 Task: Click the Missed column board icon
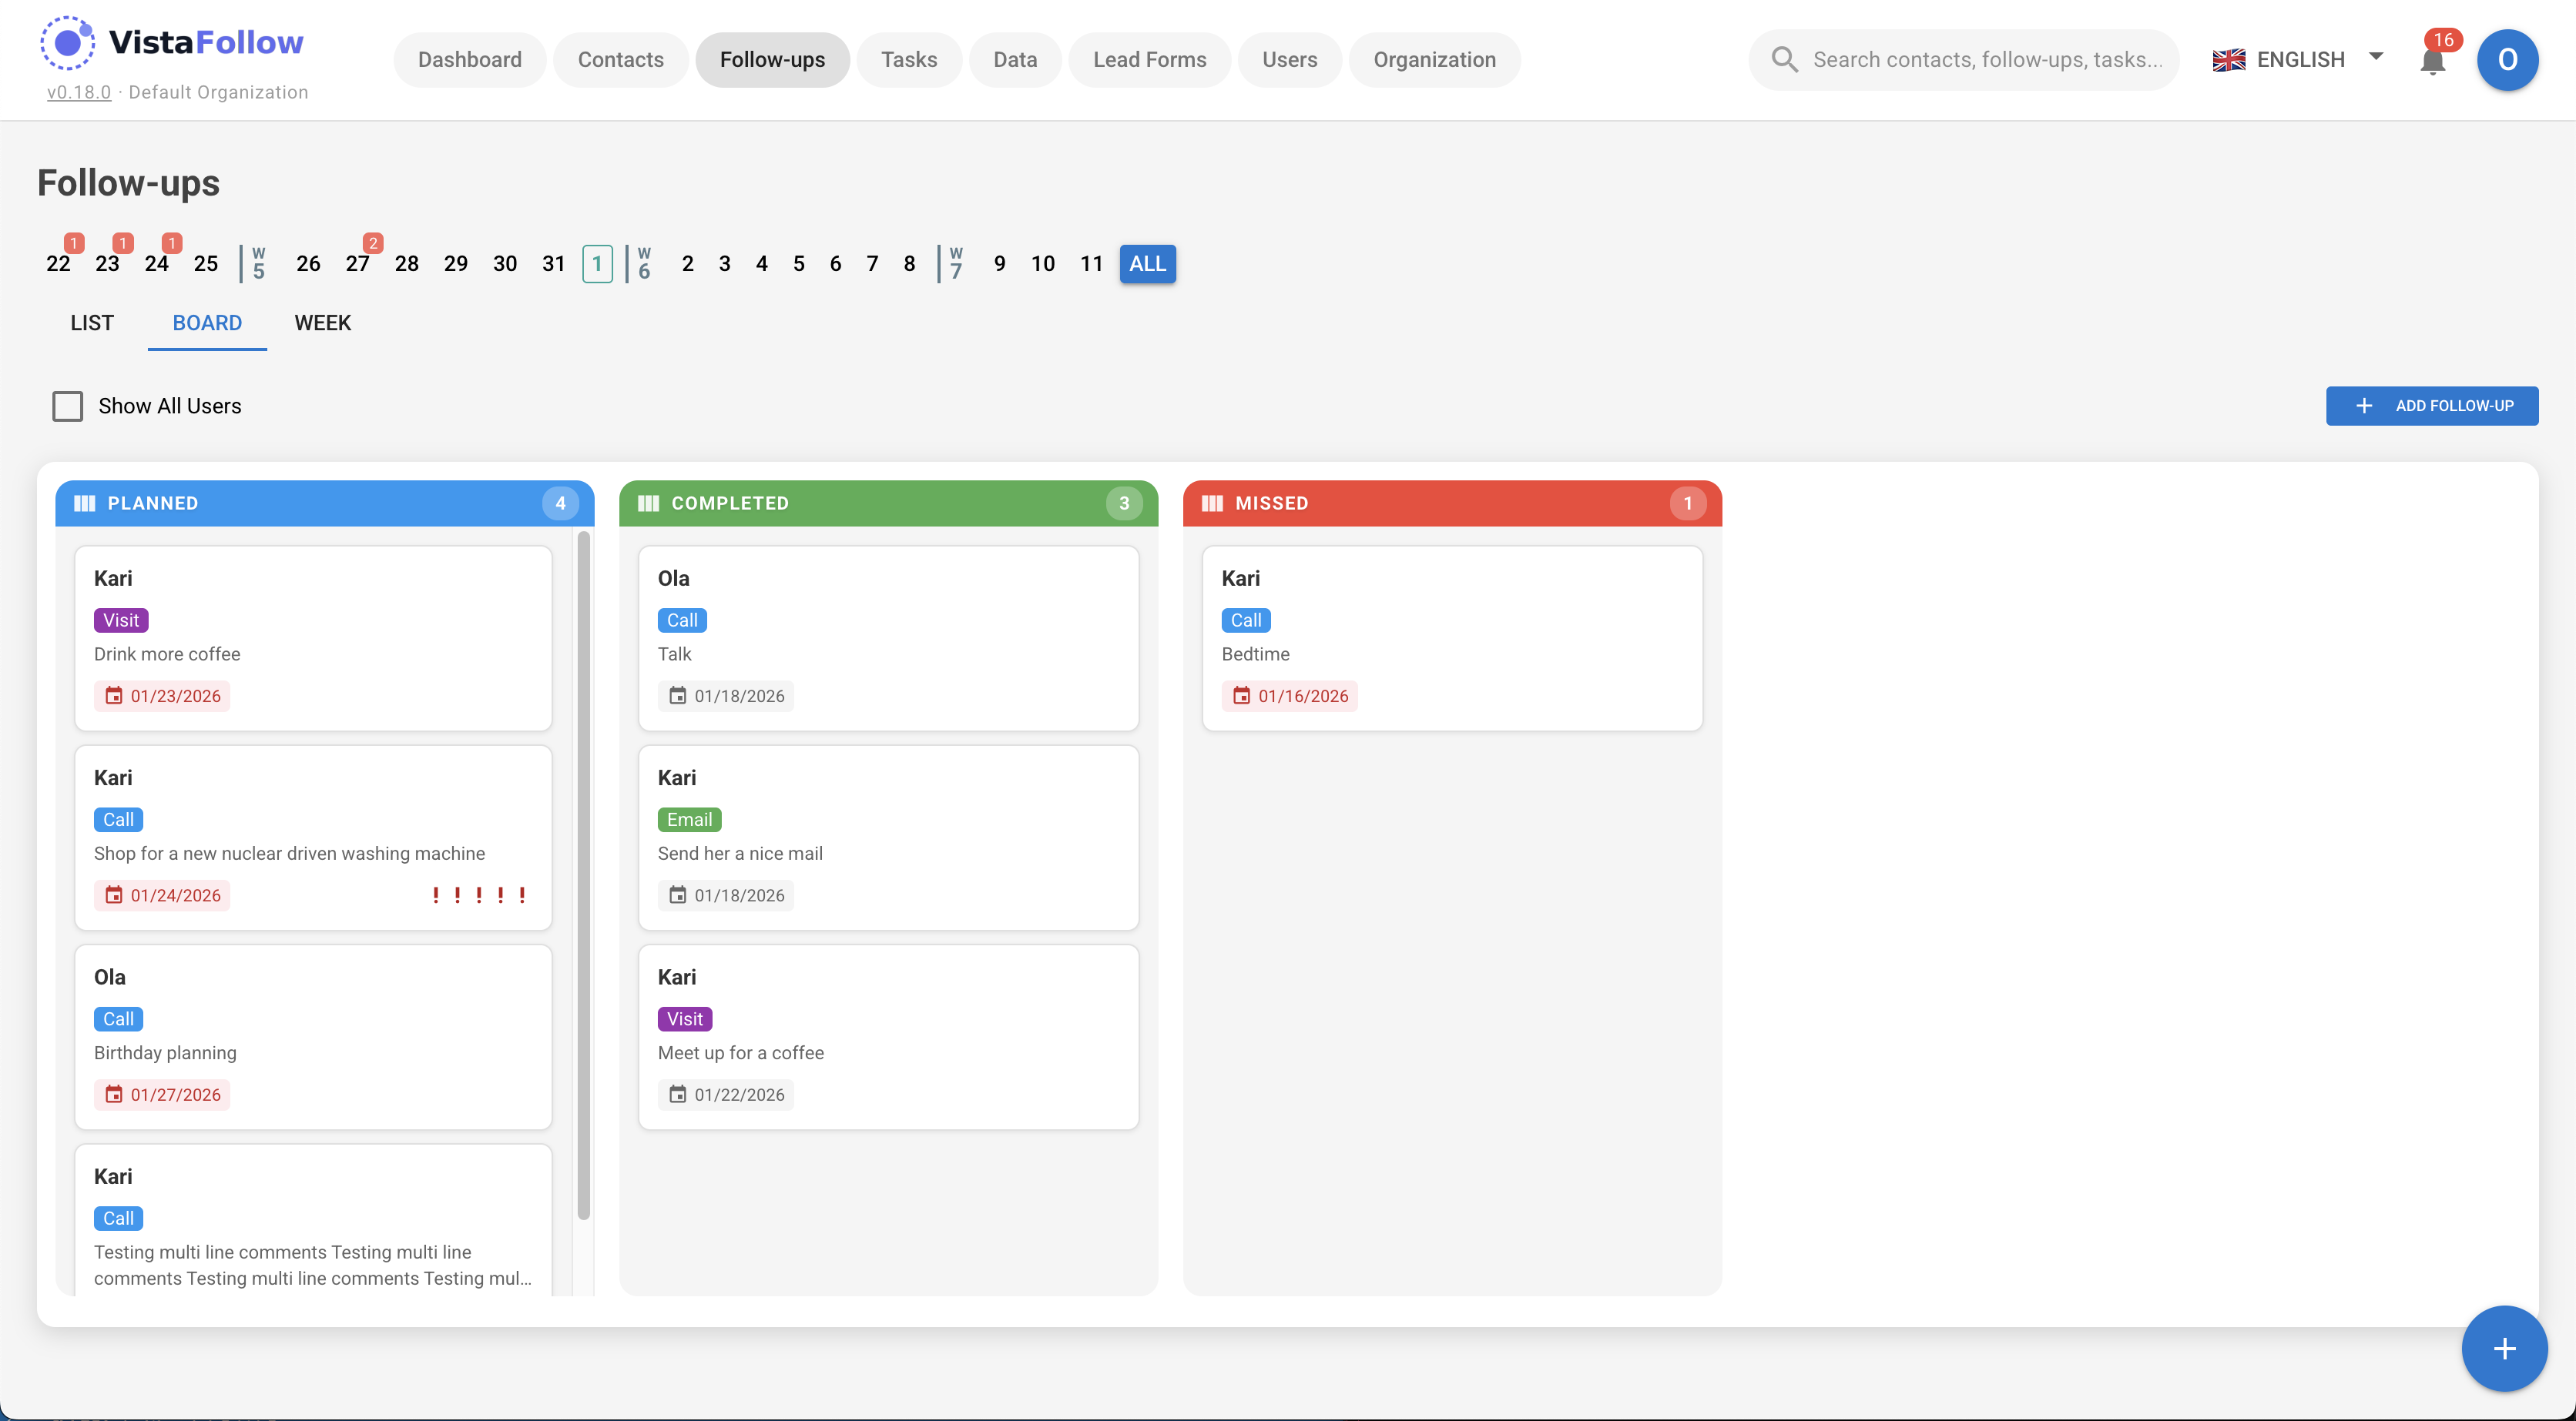(1212, 503)
